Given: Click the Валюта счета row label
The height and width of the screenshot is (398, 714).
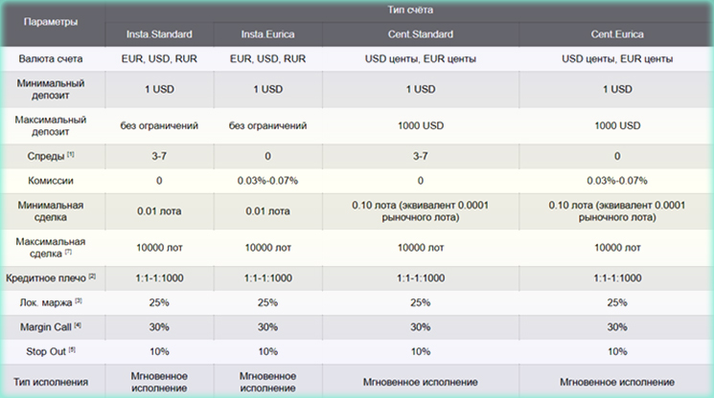Looking at the screenshot, I should point(51,59).
